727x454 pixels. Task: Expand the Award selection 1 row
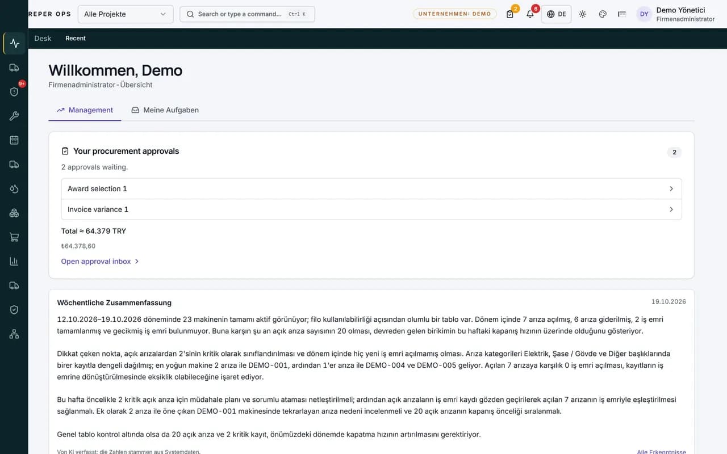pyautogui.click(x=371, y=188)
